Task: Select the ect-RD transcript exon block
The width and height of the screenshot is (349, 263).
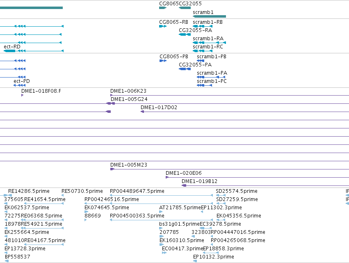Action: pos(9,51)
